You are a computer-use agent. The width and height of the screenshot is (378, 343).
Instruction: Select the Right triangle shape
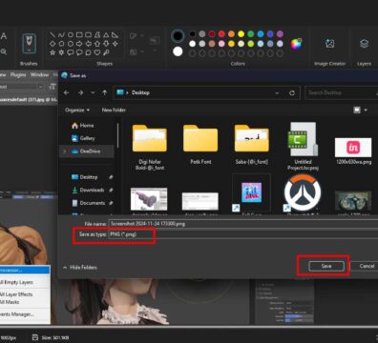[x=115, y=34]
